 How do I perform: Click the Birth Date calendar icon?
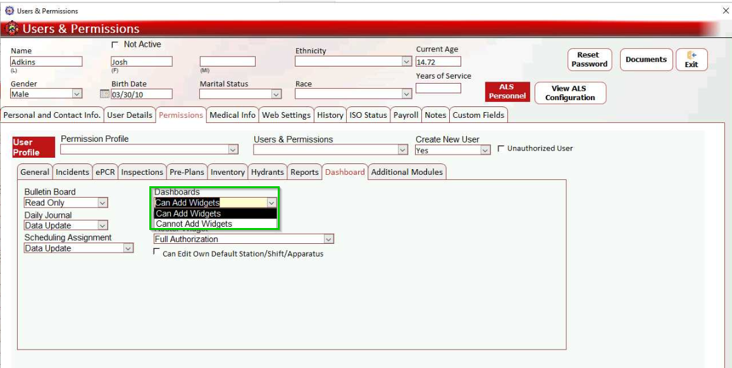[x=104, y=94]
